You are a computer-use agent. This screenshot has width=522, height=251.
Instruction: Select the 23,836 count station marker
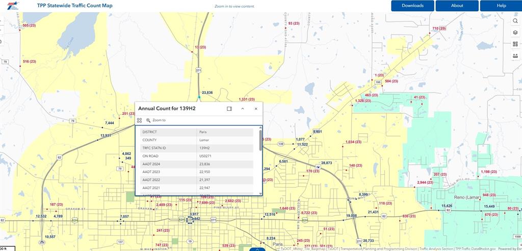point(199,97)
